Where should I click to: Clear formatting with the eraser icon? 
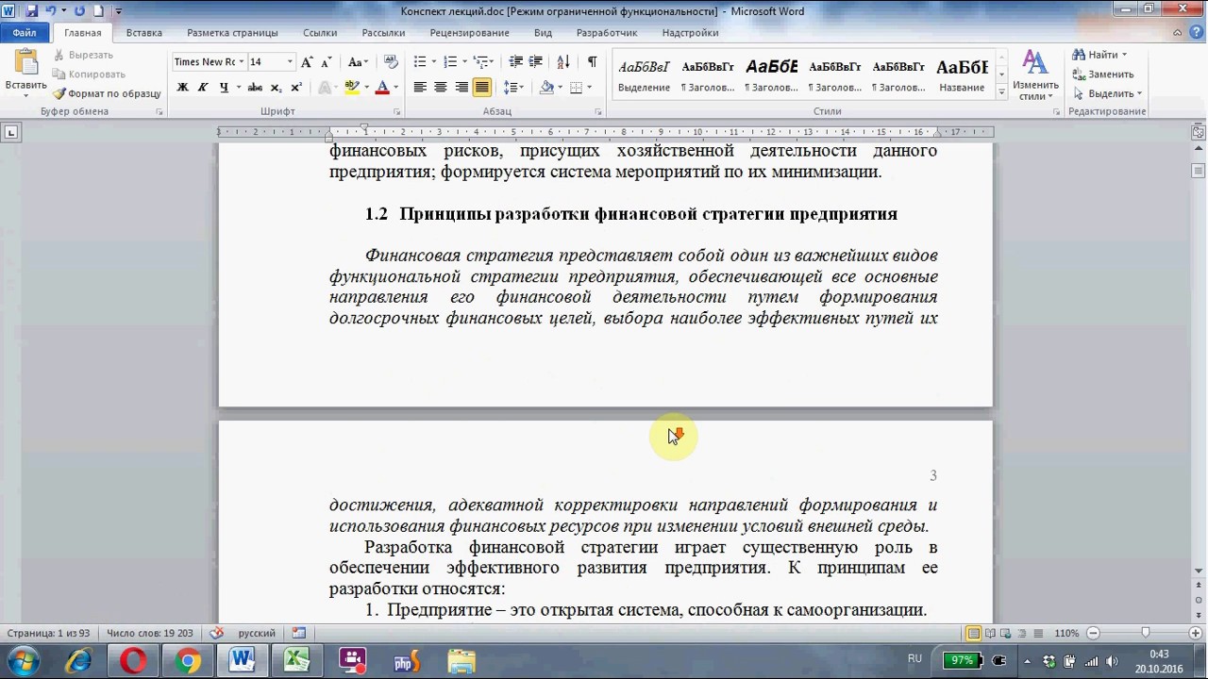[x=391, y=62]
